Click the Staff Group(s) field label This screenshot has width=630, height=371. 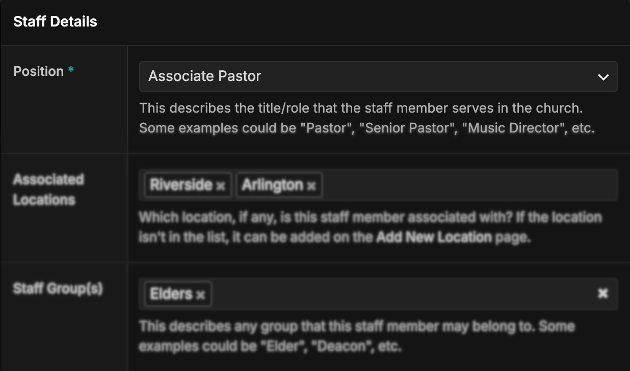point(58,289)
